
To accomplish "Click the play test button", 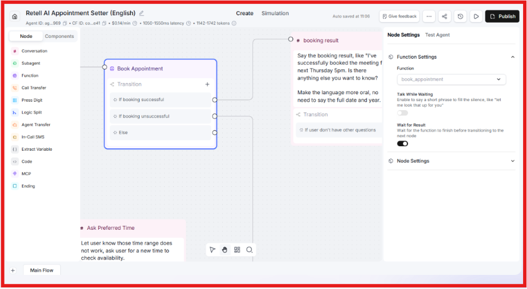I will 476,16.
